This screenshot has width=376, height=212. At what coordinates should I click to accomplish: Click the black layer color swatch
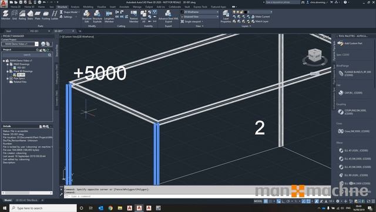tap(246, 12)
